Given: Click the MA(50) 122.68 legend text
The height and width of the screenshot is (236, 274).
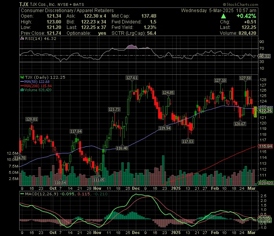Looking at the screenshot, I should point(37,82).
